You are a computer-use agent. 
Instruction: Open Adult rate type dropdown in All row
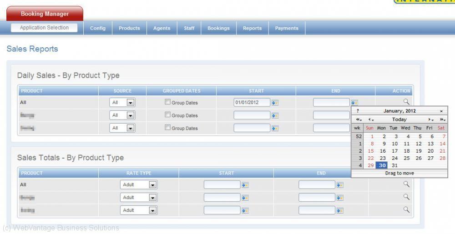[152, 185]
